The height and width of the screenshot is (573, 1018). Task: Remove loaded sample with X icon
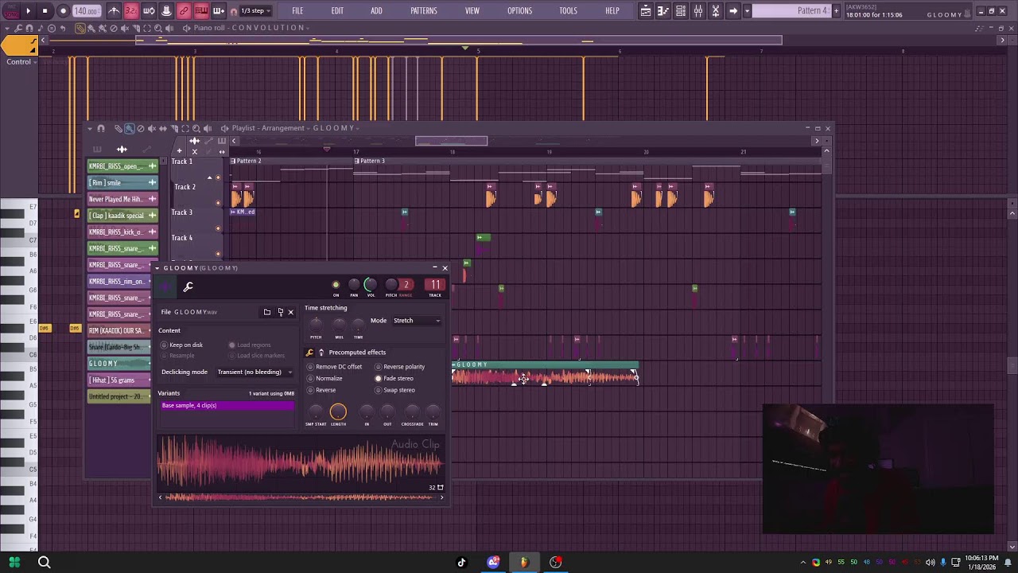click(x=290, y=312)
